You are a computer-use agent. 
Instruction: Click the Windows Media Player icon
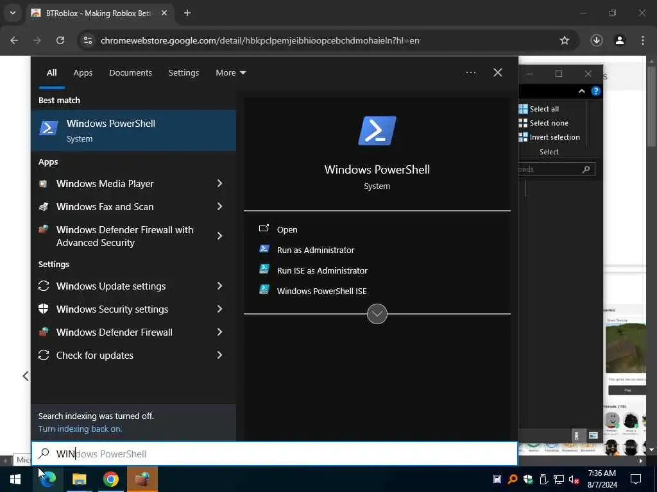(x=43, y=184)
